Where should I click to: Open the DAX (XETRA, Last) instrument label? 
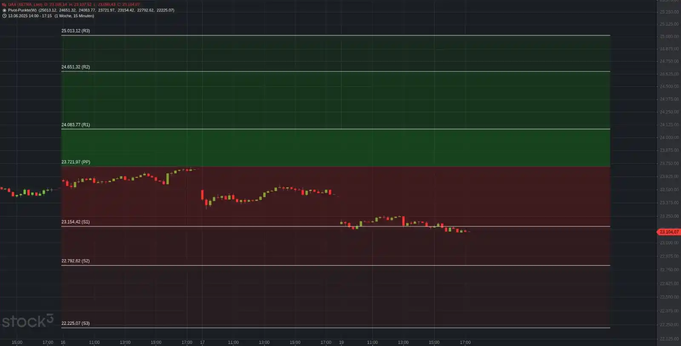[x=25, y=5]
